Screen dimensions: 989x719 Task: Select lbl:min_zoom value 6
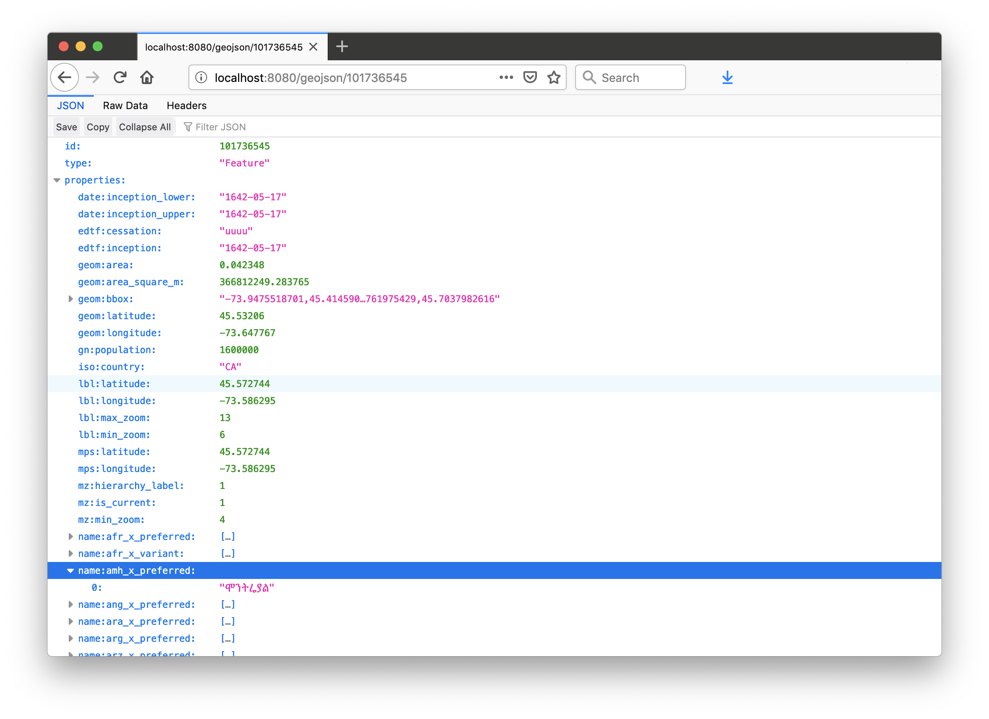click(222, 435)
